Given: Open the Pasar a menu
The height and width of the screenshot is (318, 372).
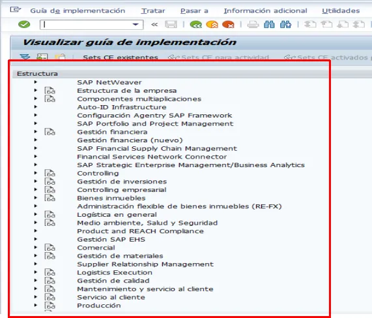Looking at the screenshot, I should click(194, 11).
